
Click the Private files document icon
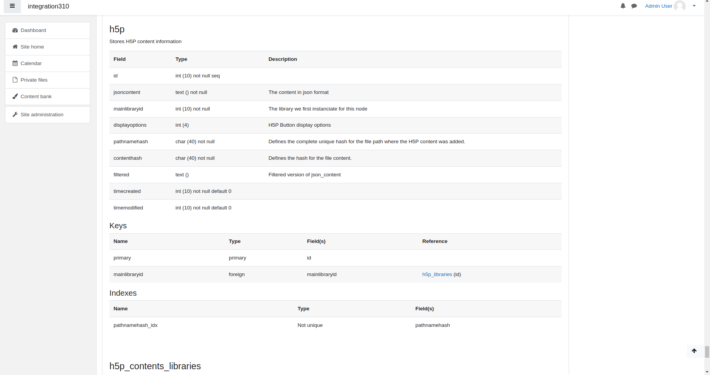[15, 80]
